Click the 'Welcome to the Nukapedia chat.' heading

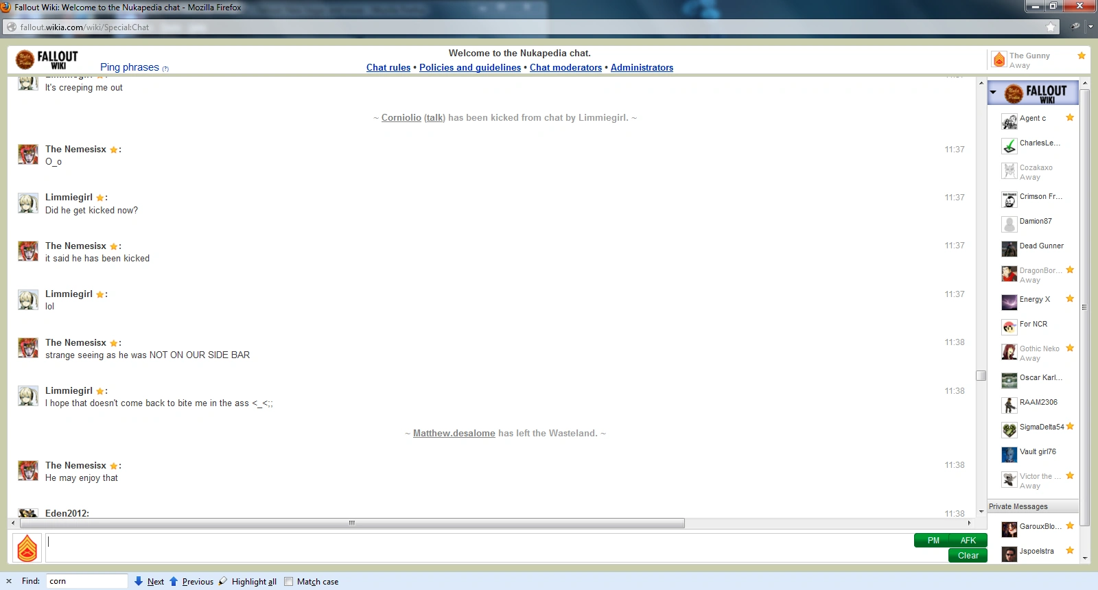(x=519, y=53)
